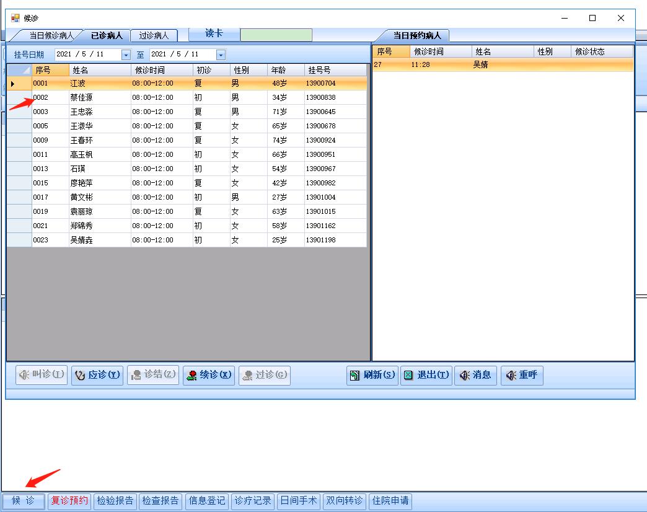Click the 候诊时间 column header in patient list
Screen dimensions: 647x512
tap(162, 70)
